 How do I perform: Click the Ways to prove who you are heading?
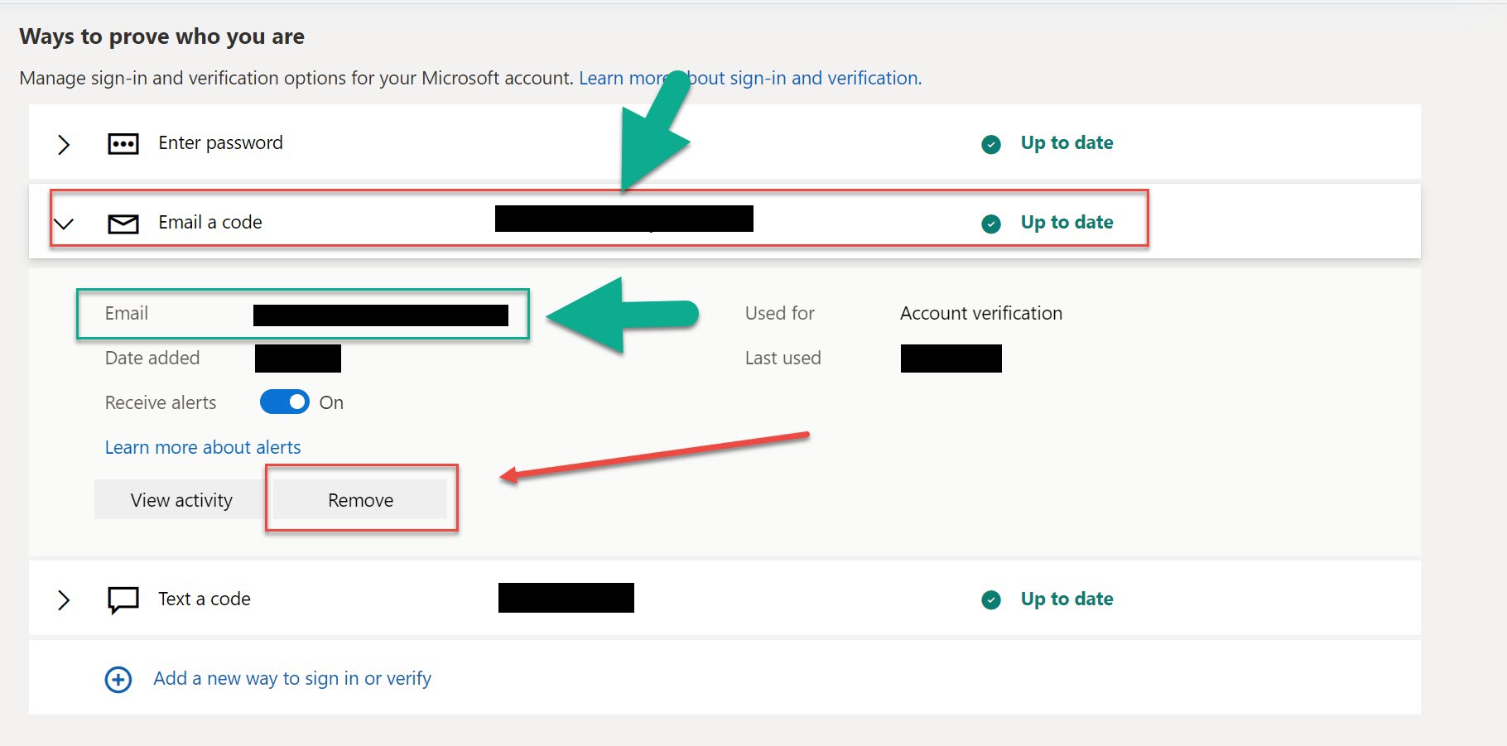[x=162, y=36]
